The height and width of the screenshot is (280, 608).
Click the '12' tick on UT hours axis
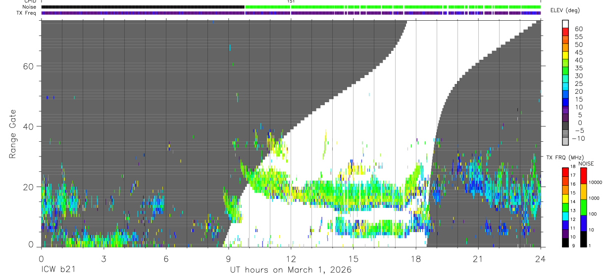291,259
